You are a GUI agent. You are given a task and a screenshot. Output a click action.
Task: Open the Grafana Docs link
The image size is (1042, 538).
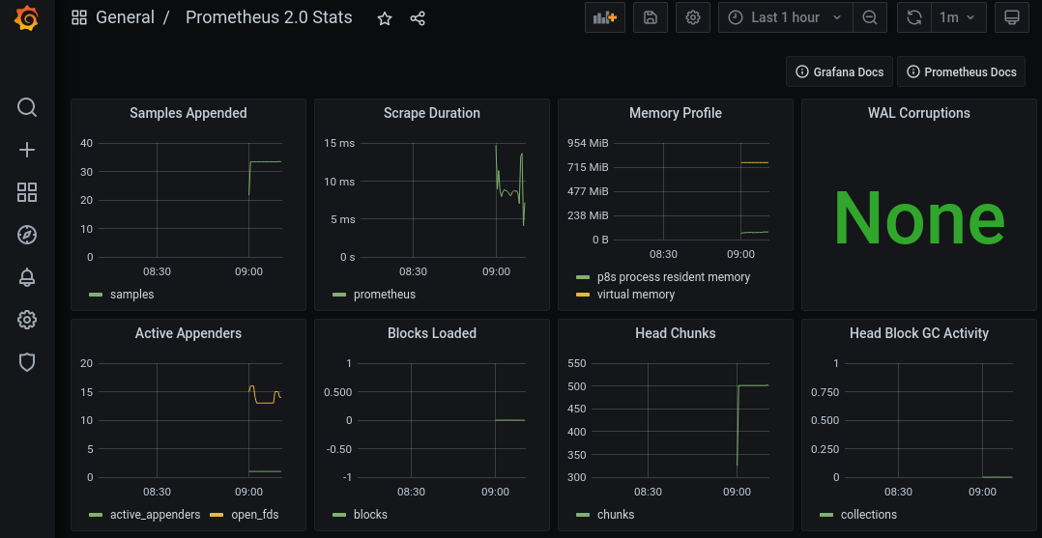tap(841, 71)
